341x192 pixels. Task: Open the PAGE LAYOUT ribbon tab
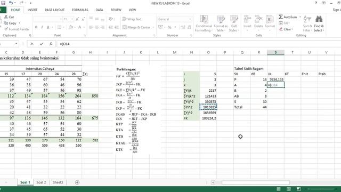[54, 10]
